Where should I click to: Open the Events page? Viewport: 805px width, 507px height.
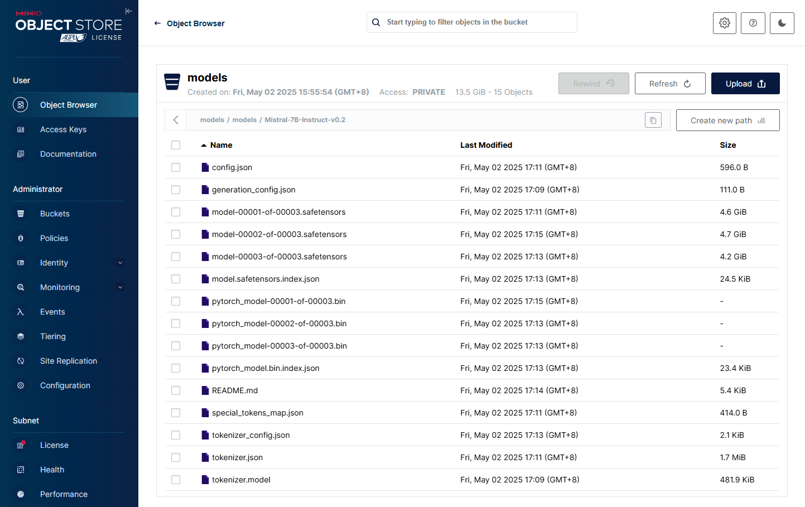click(69, 312)
